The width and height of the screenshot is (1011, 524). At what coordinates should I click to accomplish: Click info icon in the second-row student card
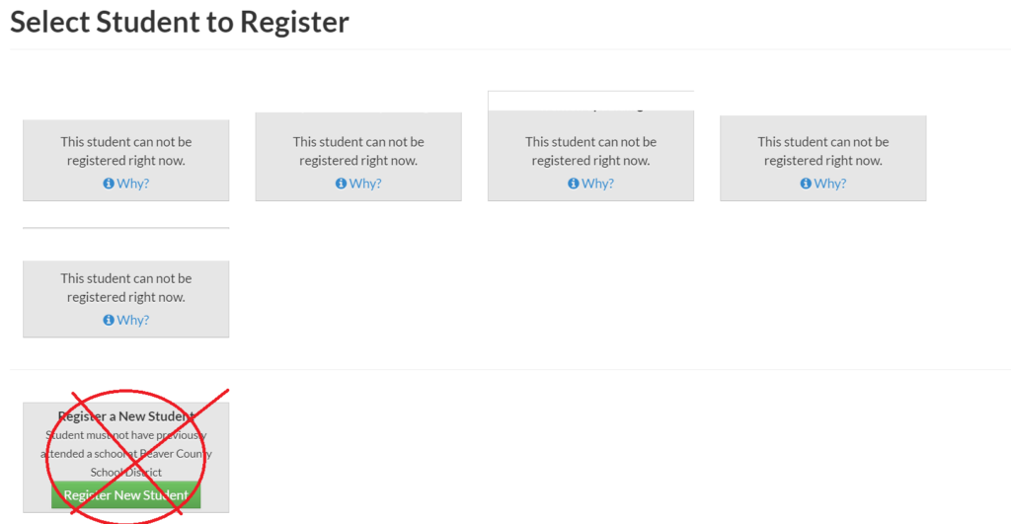click(x=109, y=321)
